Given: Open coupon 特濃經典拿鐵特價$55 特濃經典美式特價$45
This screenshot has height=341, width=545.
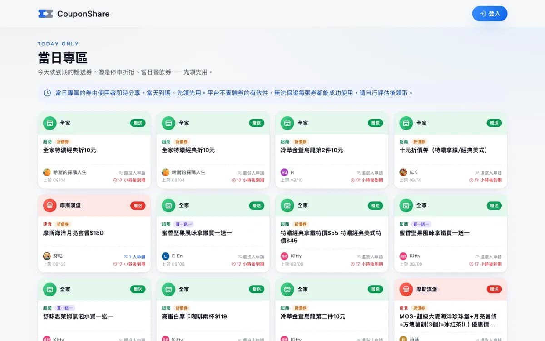Looking at the screenshot, I should coord(331,236).
